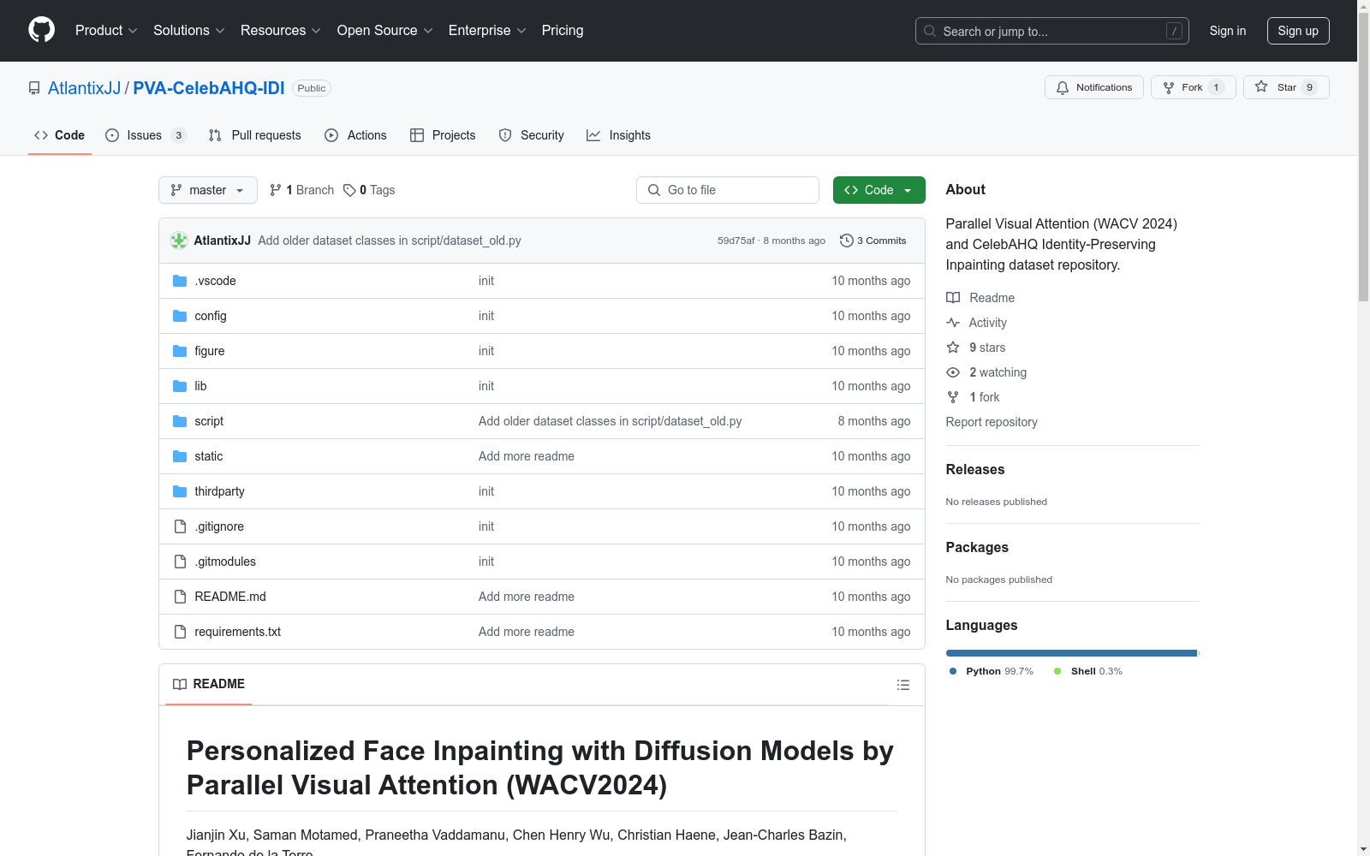
Task: View the 2 watching link
Action: tap(986, 372)
